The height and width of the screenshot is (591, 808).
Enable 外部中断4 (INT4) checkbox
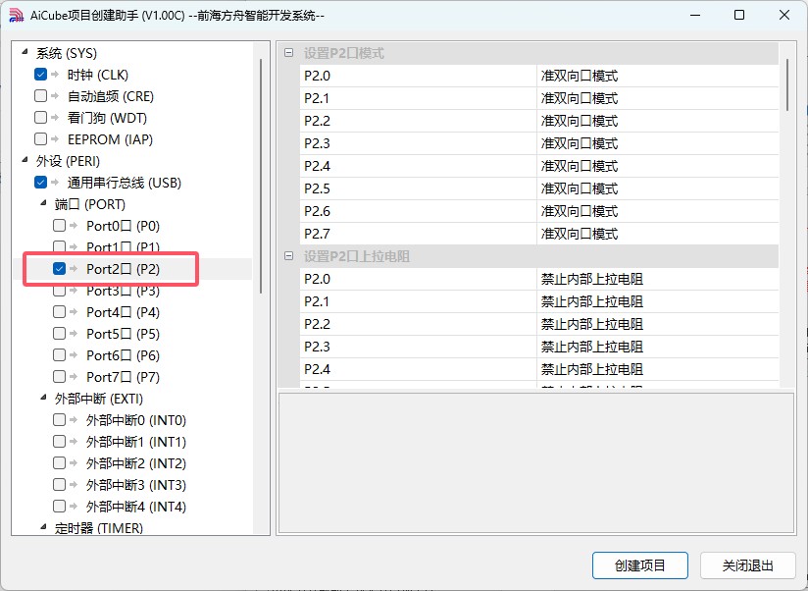59,506
